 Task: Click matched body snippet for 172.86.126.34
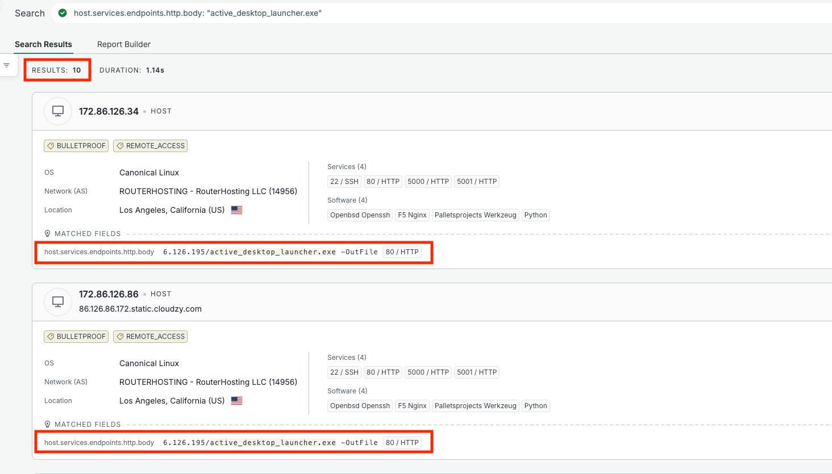[271, 252]
